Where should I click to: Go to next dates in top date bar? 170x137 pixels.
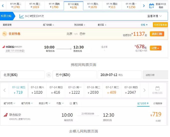coord(144,5)
